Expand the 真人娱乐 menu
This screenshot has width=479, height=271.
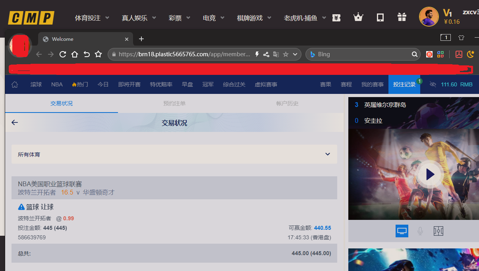(x=139, y=18)
